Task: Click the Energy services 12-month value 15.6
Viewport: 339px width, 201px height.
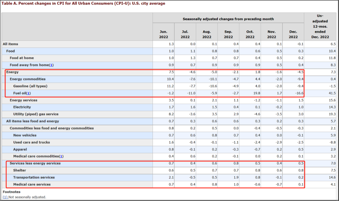Action: pyautogui.click(x=332, y=100)
